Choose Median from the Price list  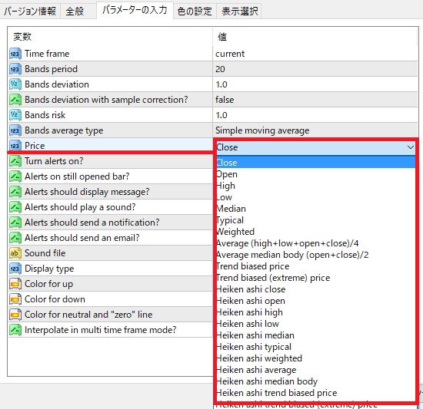click(x=315, y=209)
